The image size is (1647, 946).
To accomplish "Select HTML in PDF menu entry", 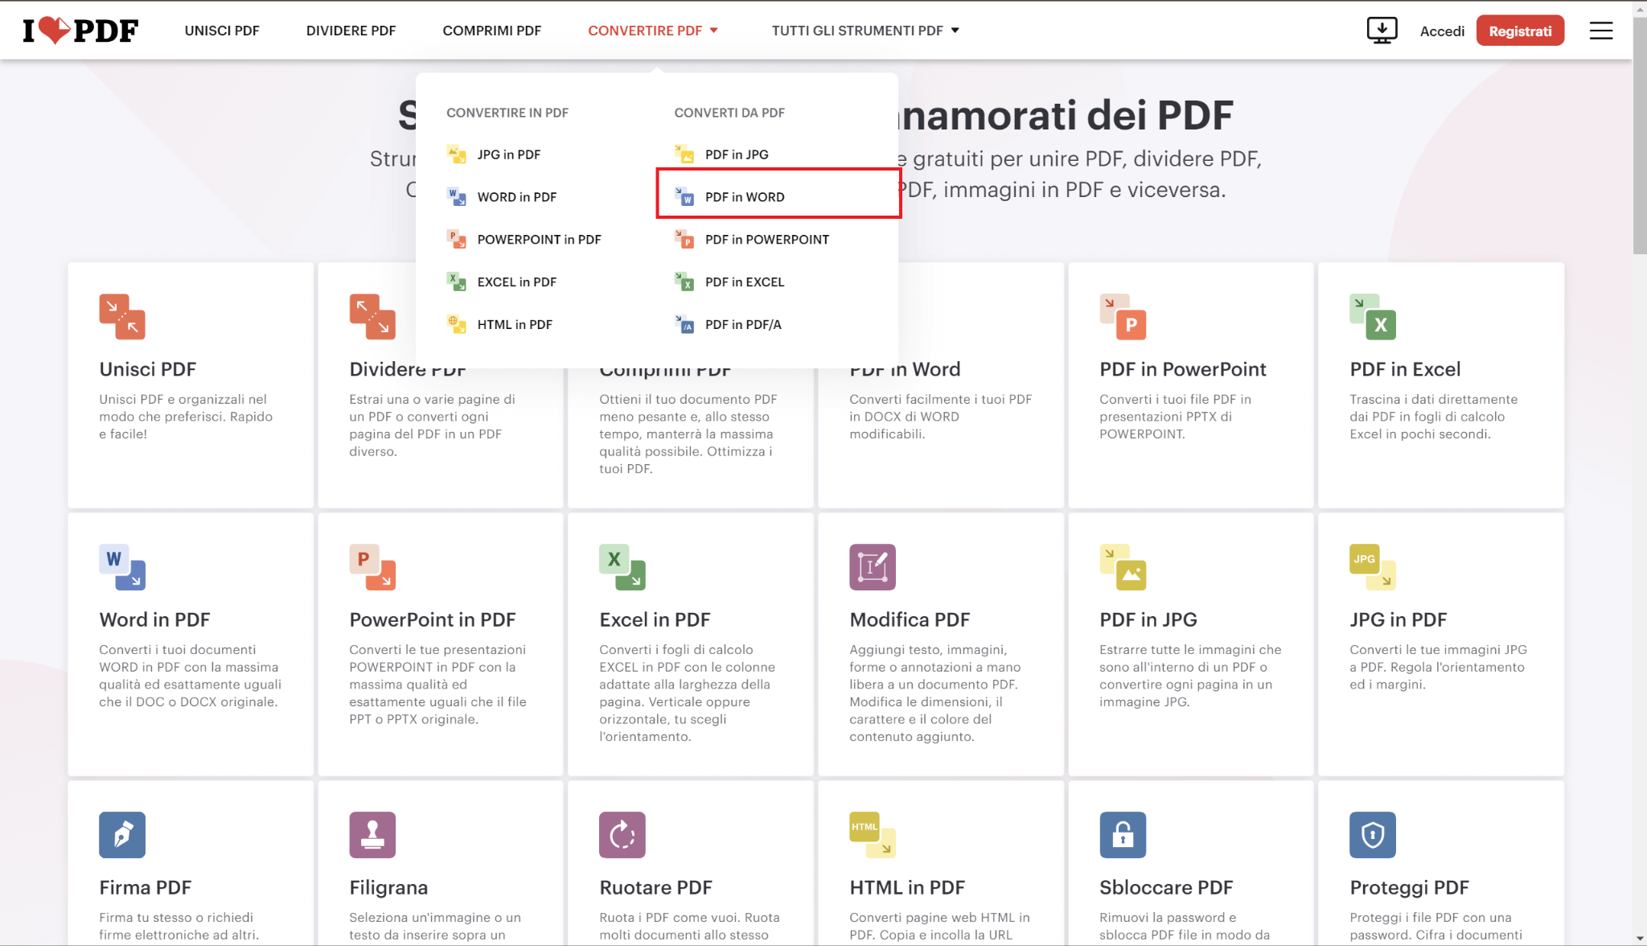I will point(515,325).
